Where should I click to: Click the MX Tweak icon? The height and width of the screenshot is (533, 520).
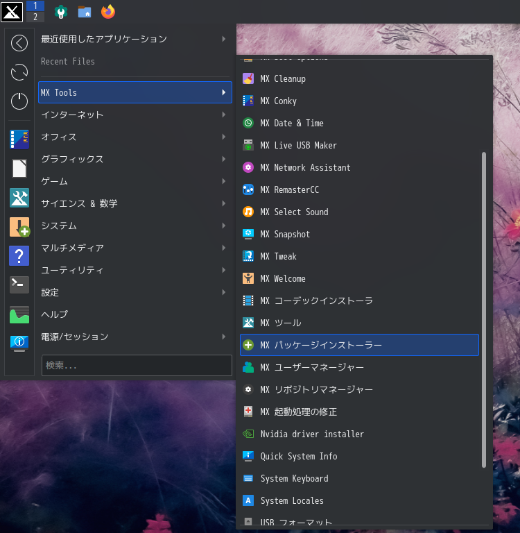point(248,256)
